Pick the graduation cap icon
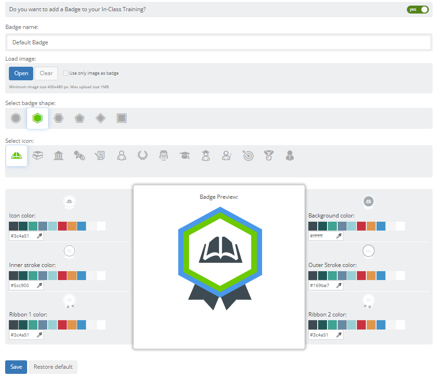This screenshot has width=434, height=379. pyautogui.click(x=185, y=154)
